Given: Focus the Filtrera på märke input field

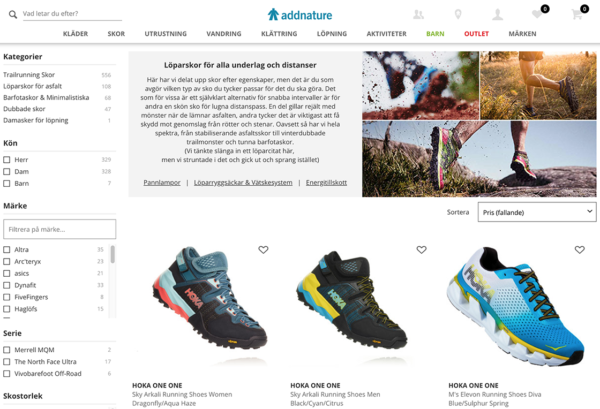Looking at the screenshot, I should 59,229.
